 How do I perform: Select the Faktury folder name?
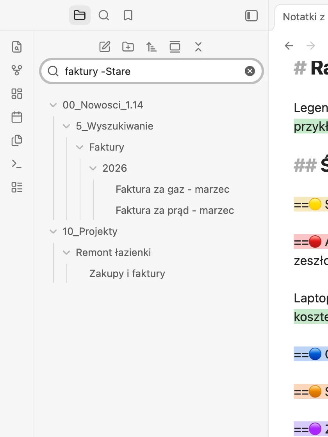(x=107, y=147)
